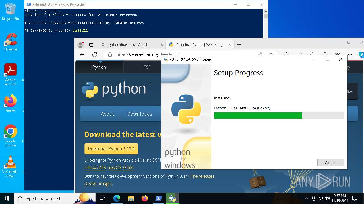This screenshot has width=364, height=204.
Task: Close the Download Python tab
Action: 229,45
